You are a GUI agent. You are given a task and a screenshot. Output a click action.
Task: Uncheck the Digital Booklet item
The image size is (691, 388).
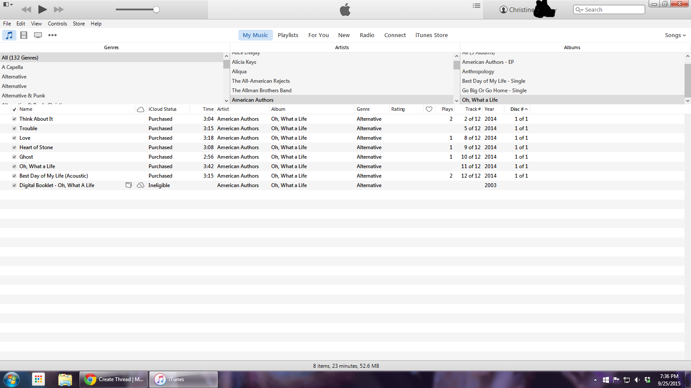(x=14, y=185)
